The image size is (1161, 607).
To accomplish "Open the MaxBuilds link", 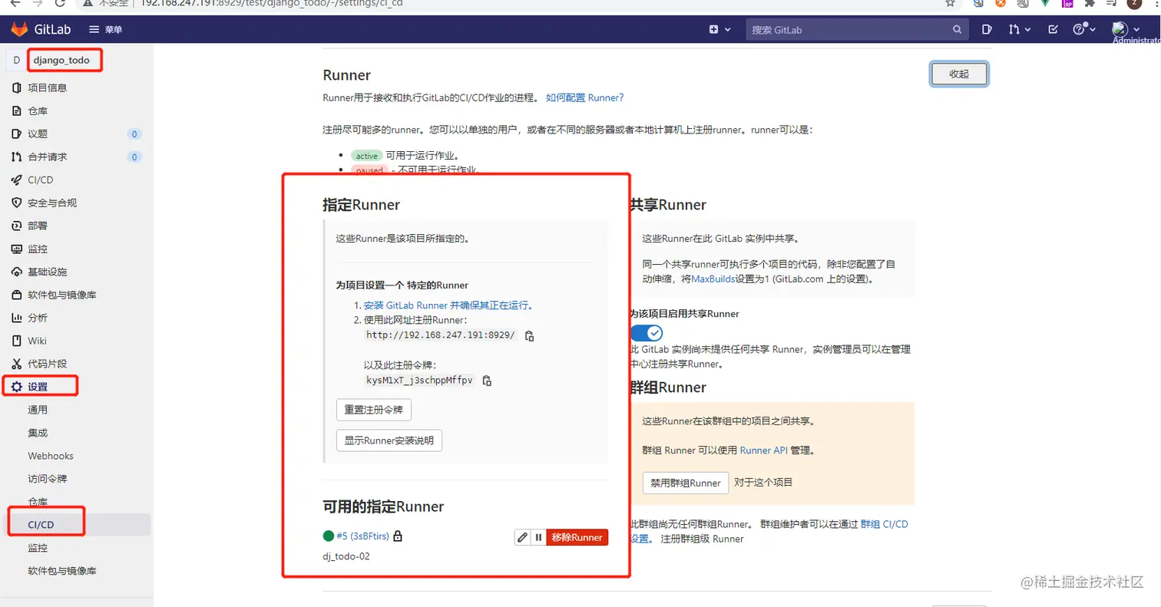I will tap(711, 279).
